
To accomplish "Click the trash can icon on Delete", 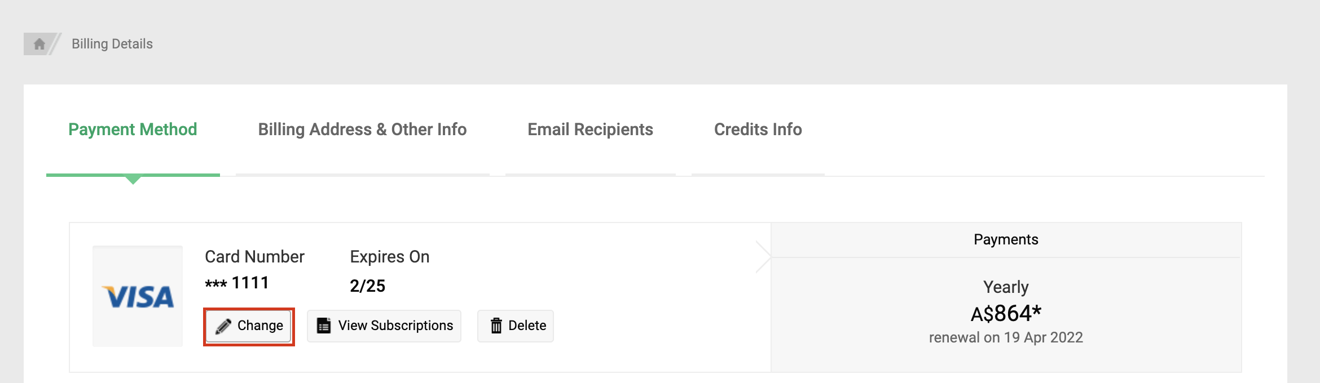I will (496, 326).
